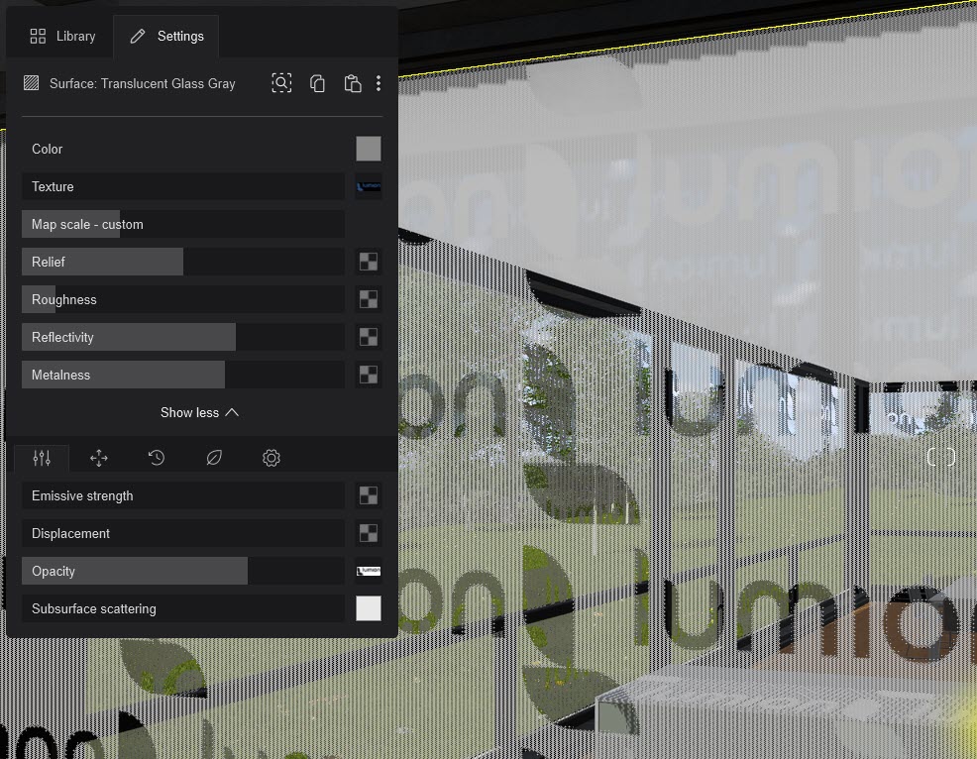Open the Emissive strength map icon

[x=369, y=496]
